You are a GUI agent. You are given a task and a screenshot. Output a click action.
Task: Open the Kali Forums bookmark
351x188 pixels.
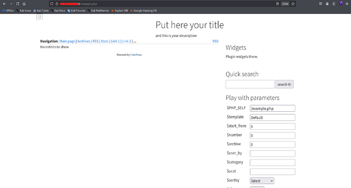coord(76,11)
